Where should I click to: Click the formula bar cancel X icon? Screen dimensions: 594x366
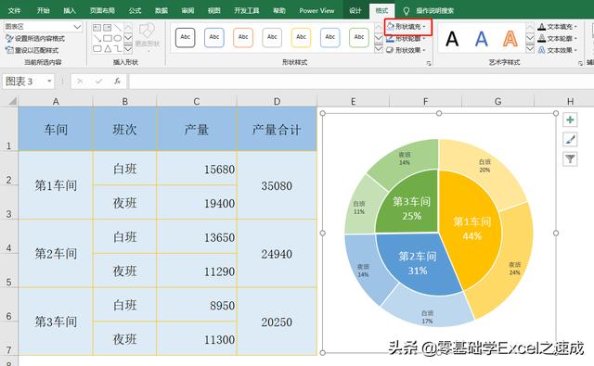tap(80, 82)
